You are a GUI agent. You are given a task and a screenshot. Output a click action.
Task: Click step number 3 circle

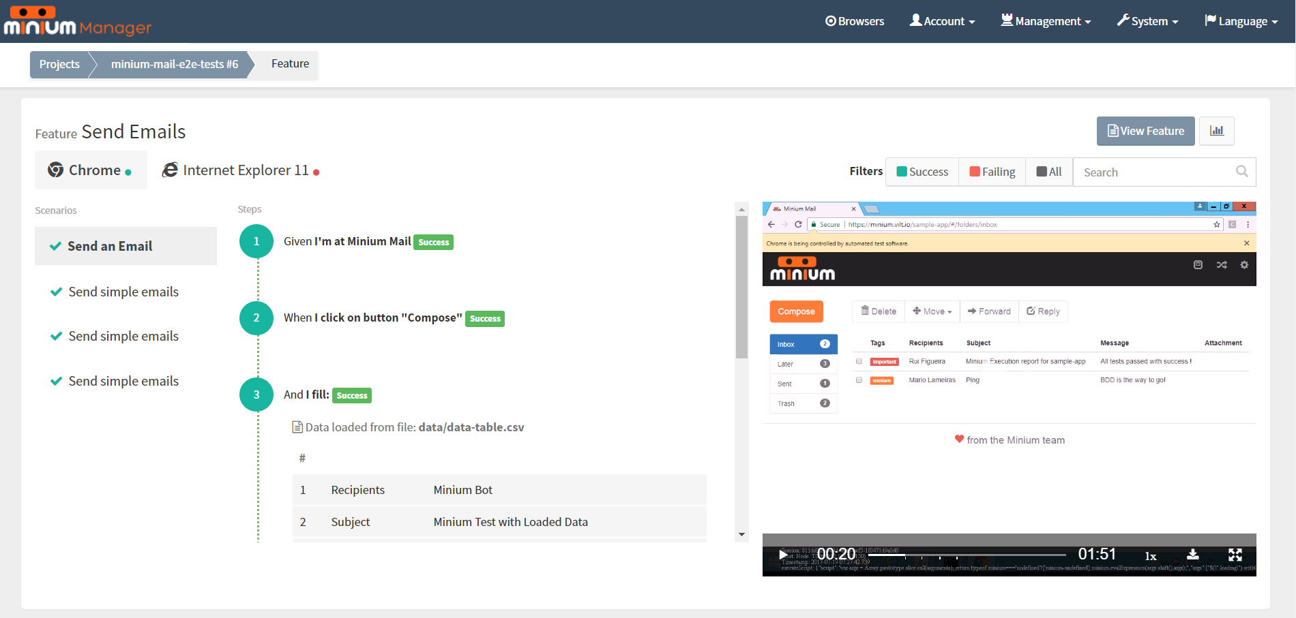pos(256,395)
